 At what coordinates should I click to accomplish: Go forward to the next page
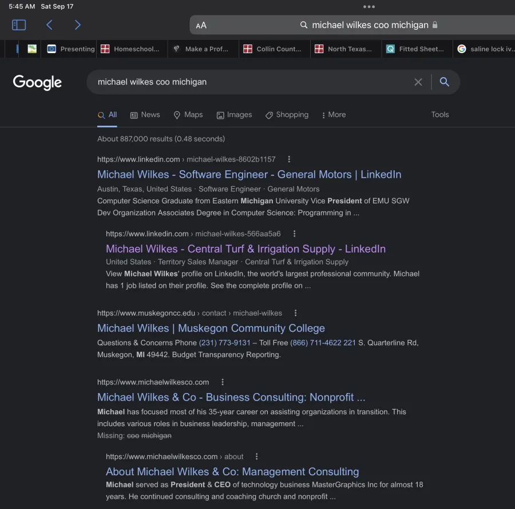click(x=77, y=25)
